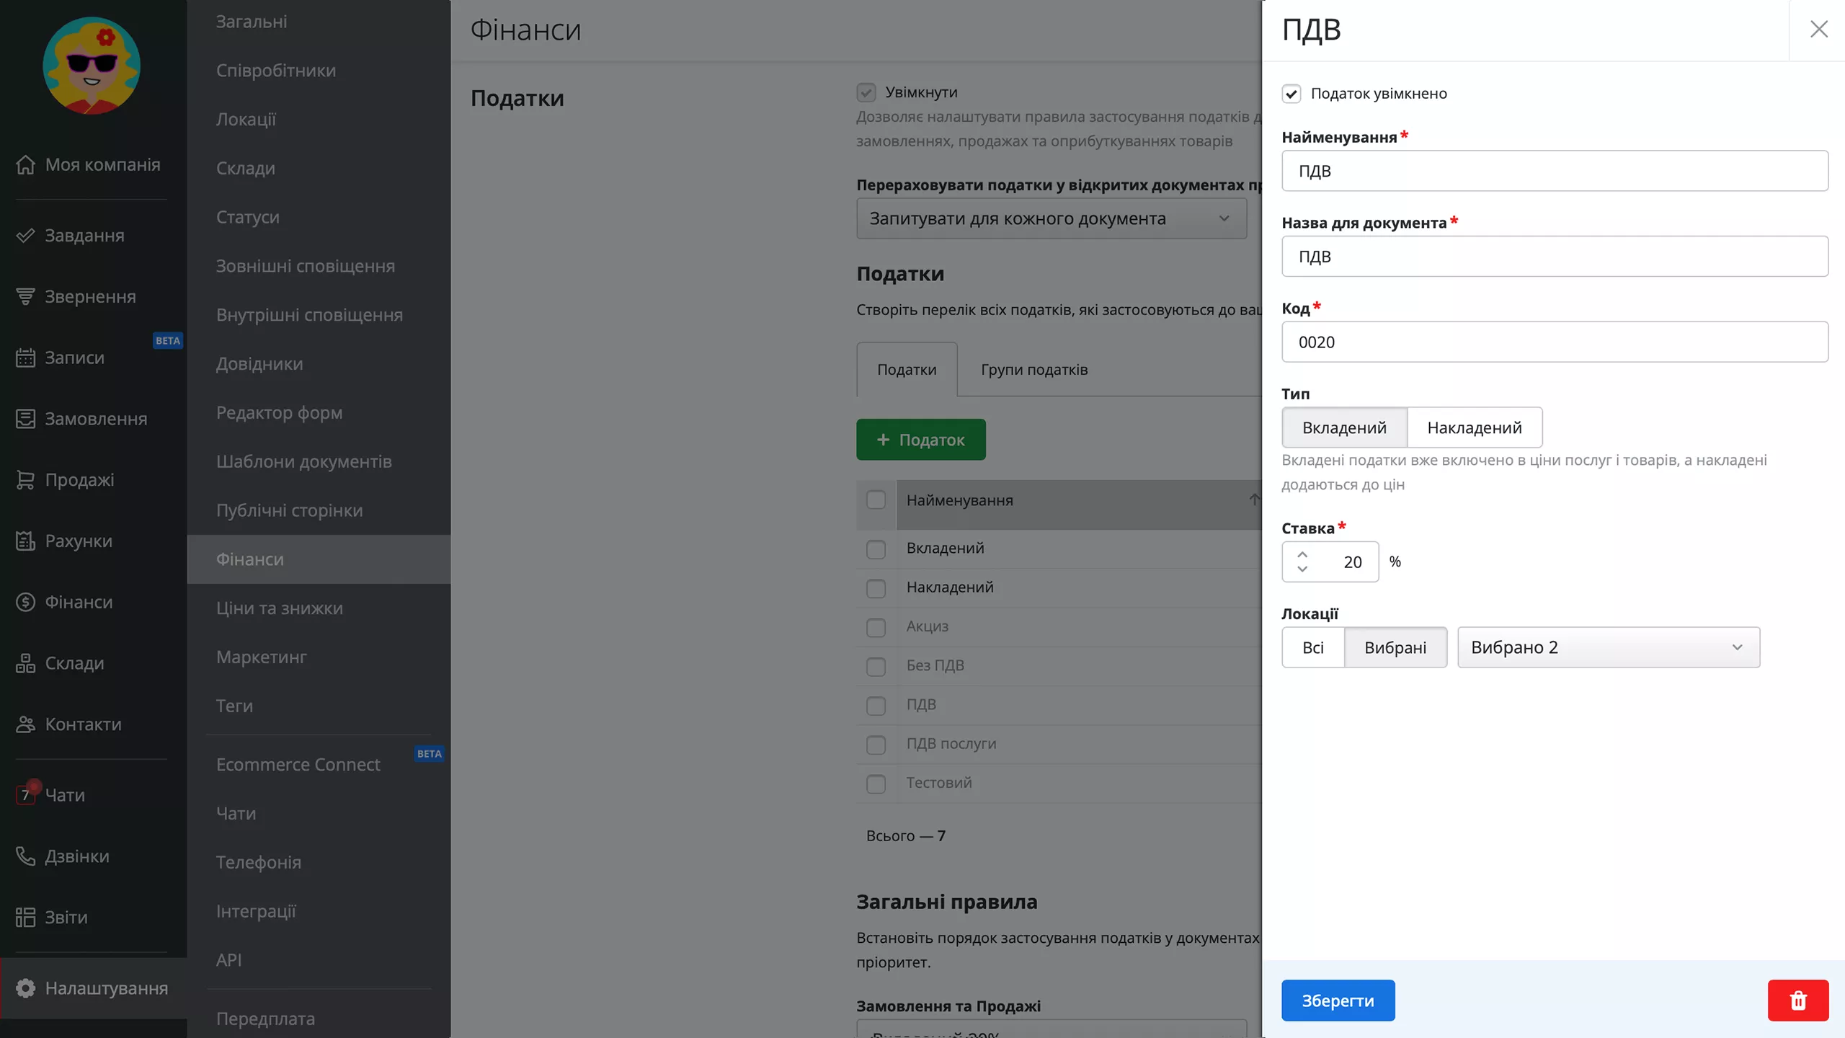Click the Звіти reports icon

[x=25, y=917]
